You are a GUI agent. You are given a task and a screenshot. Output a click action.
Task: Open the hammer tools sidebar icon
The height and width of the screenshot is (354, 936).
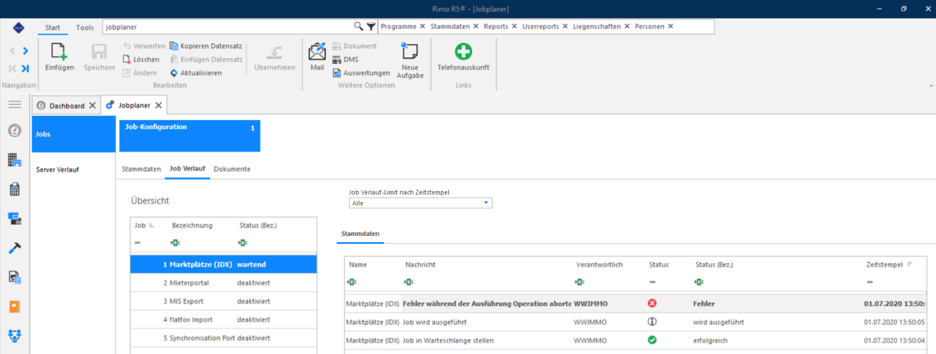(x=14, y=248)
